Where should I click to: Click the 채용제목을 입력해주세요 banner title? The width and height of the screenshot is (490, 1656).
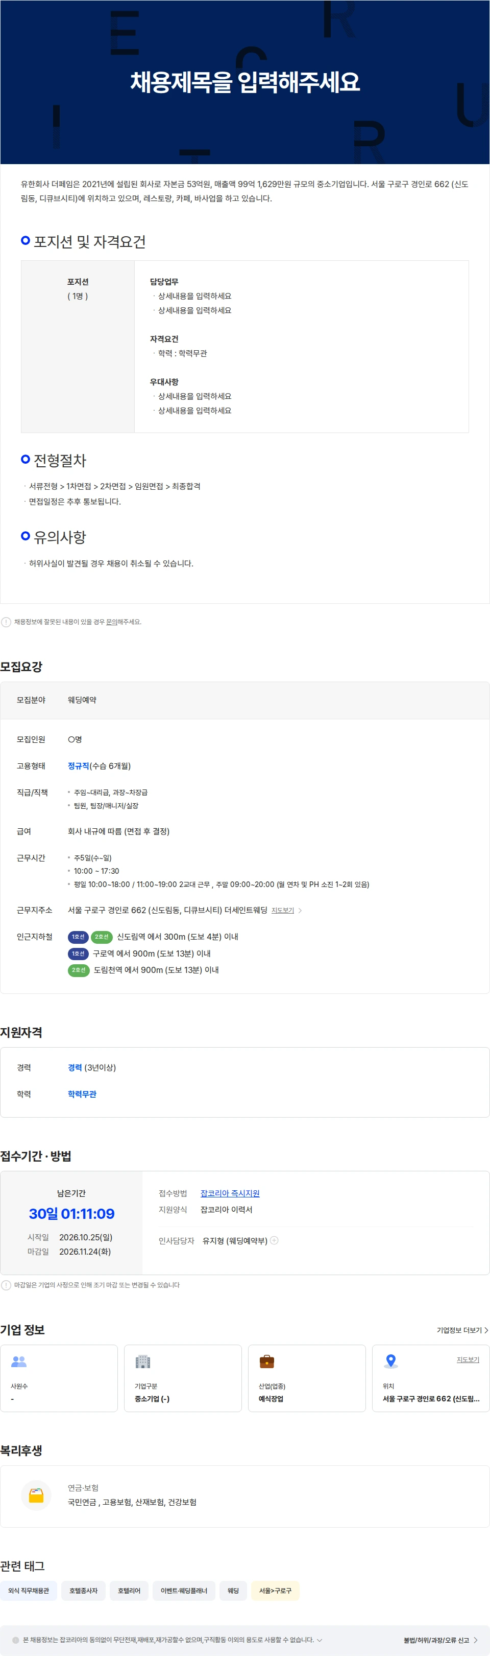244,82
